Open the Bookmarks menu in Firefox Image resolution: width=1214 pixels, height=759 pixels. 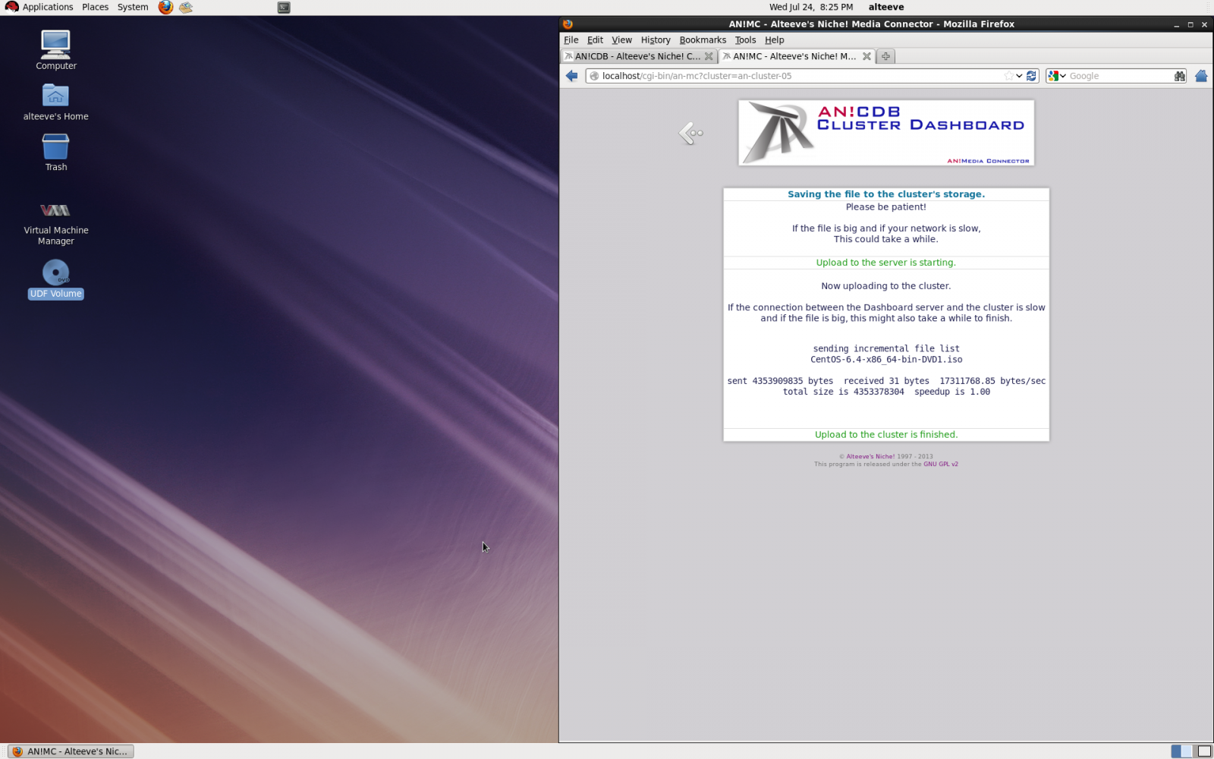tap(702, 40)
